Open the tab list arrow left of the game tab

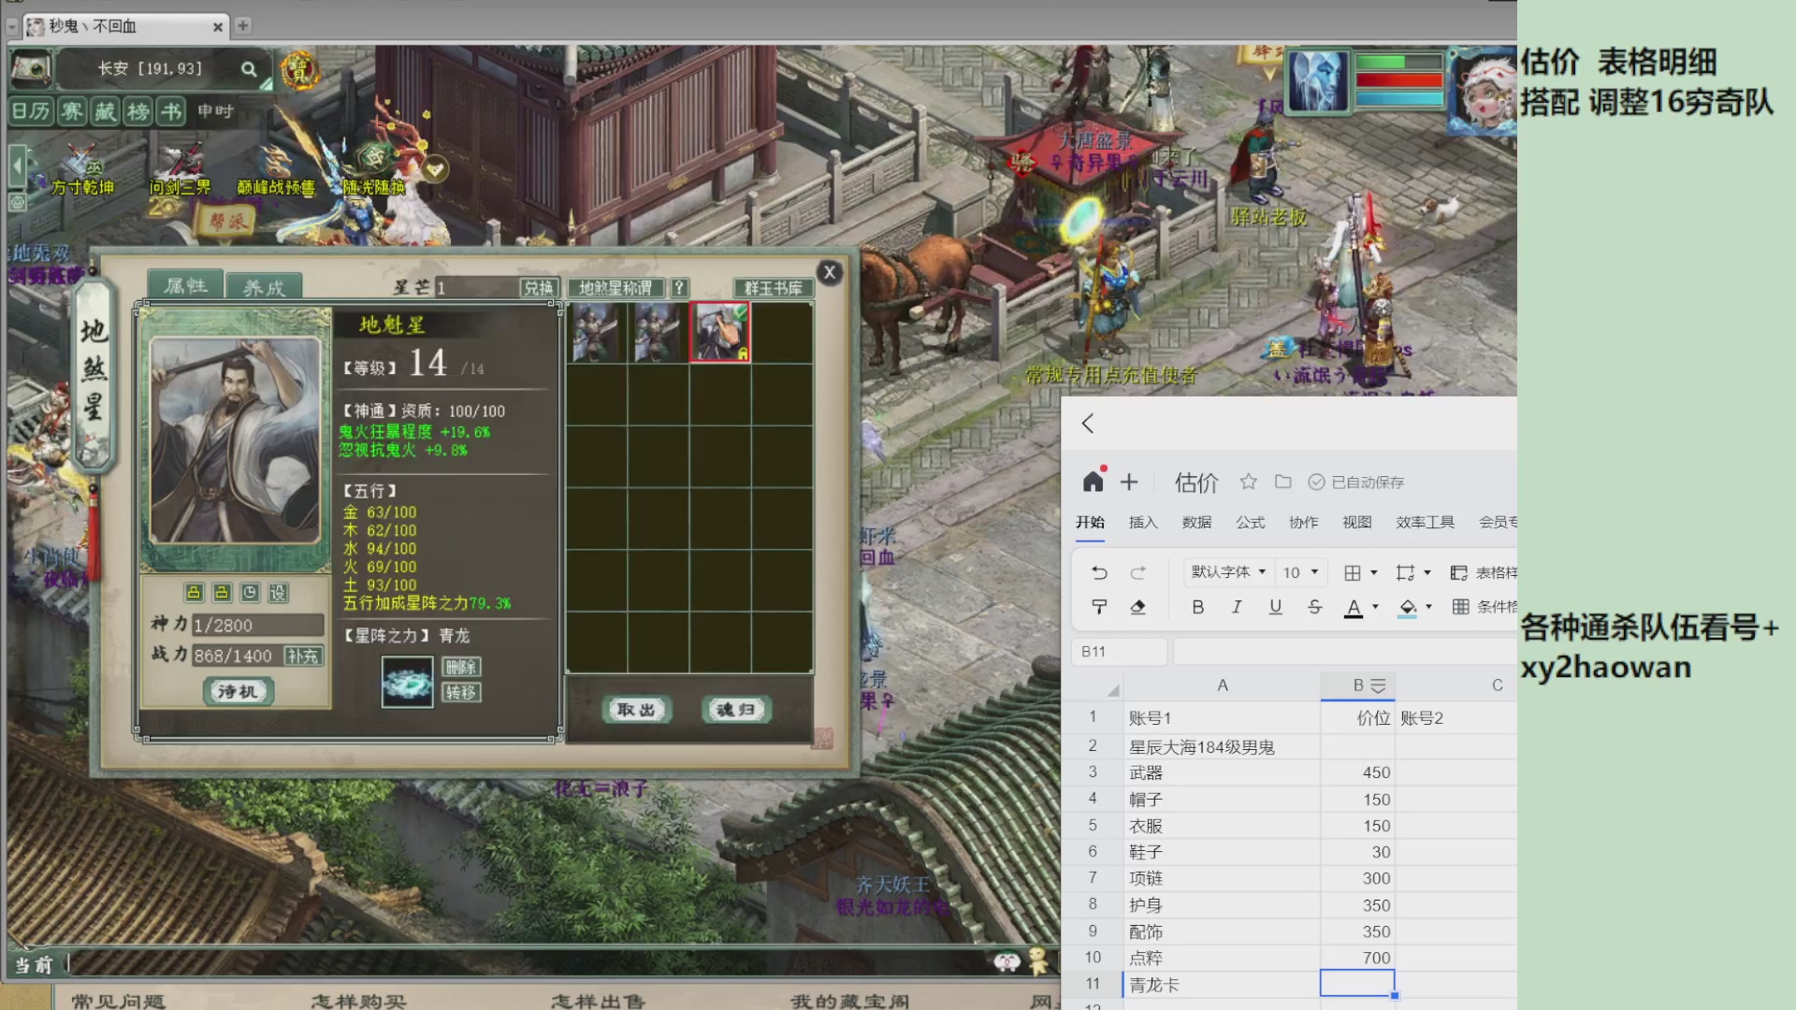[x=12, y=27]
